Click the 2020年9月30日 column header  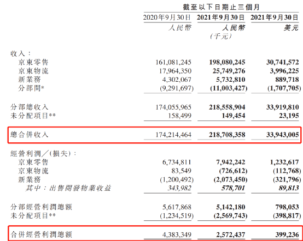167,17
